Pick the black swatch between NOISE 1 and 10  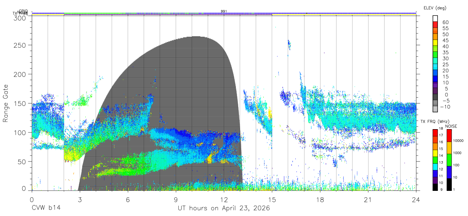tap(449, 184)
